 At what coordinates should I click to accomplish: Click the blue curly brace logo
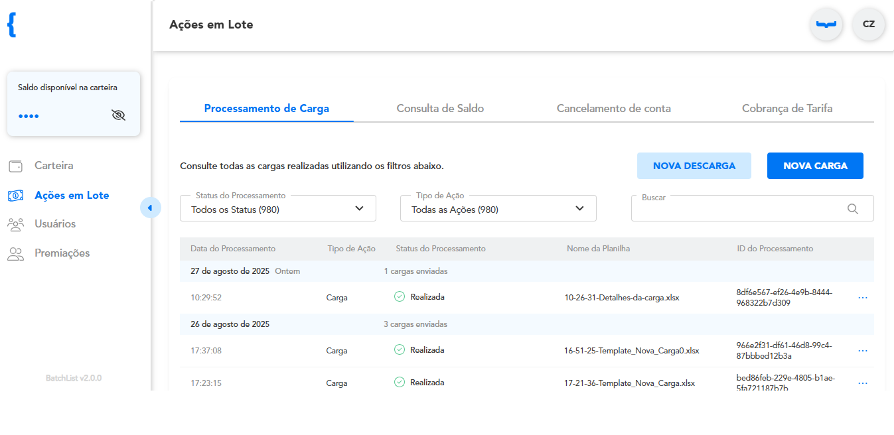point(11,25)
